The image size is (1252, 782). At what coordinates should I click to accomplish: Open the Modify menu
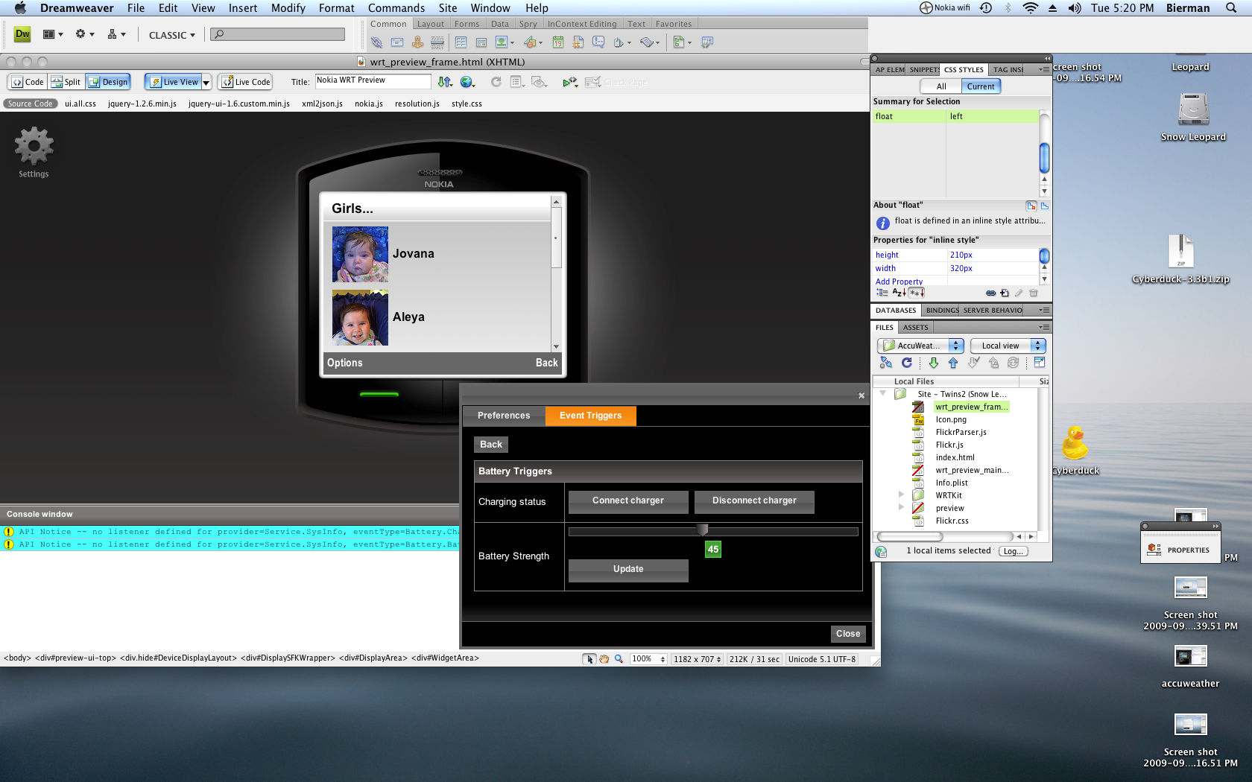point(288,8)
